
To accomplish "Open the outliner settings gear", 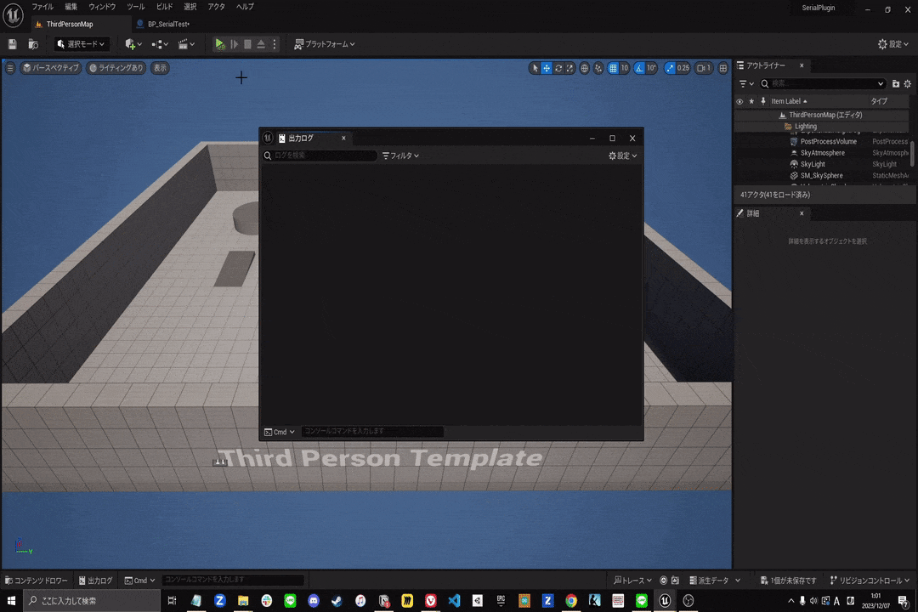I will click(908, 84).
